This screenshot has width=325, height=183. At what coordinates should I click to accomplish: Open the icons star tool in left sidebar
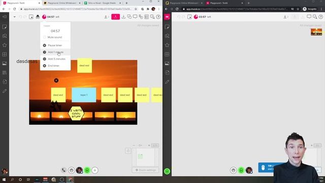[x=5, y=45]
